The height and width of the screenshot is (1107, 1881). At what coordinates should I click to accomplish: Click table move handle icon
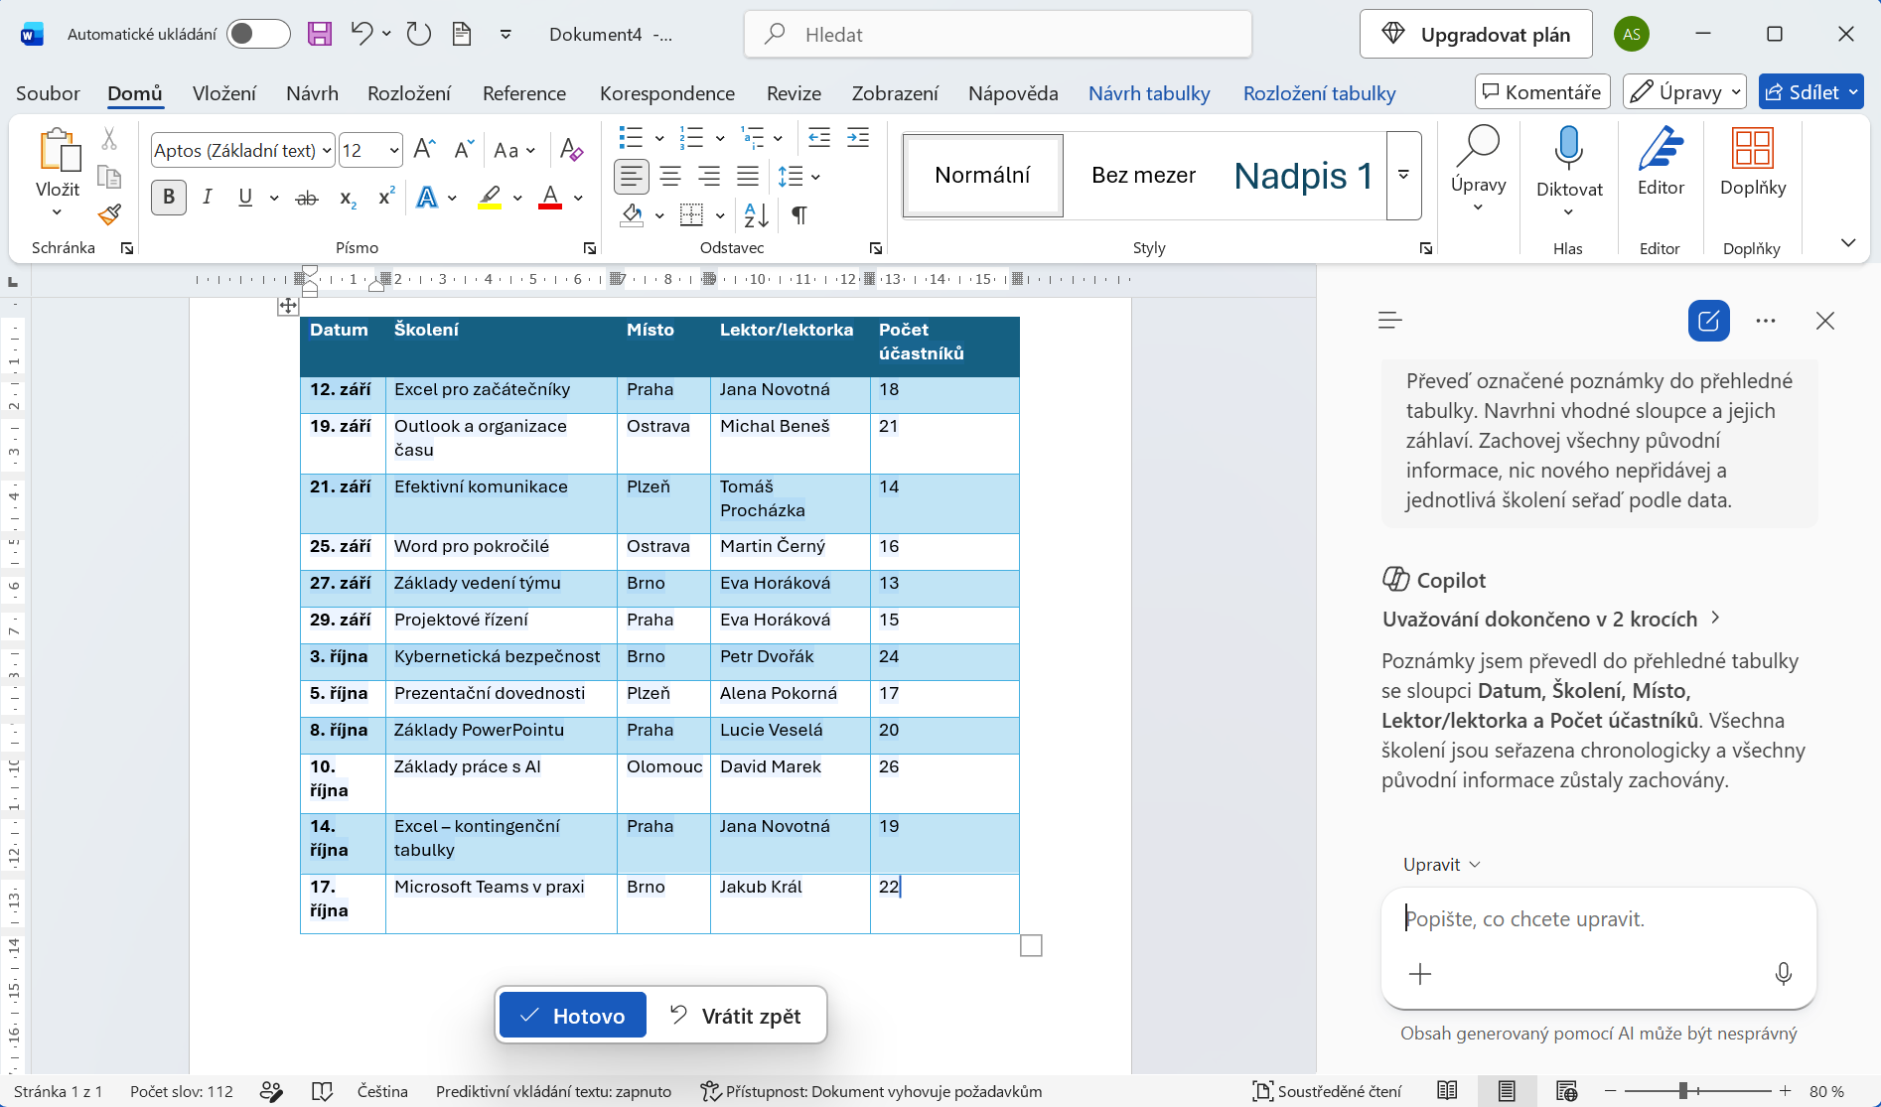tap(288, 306)
